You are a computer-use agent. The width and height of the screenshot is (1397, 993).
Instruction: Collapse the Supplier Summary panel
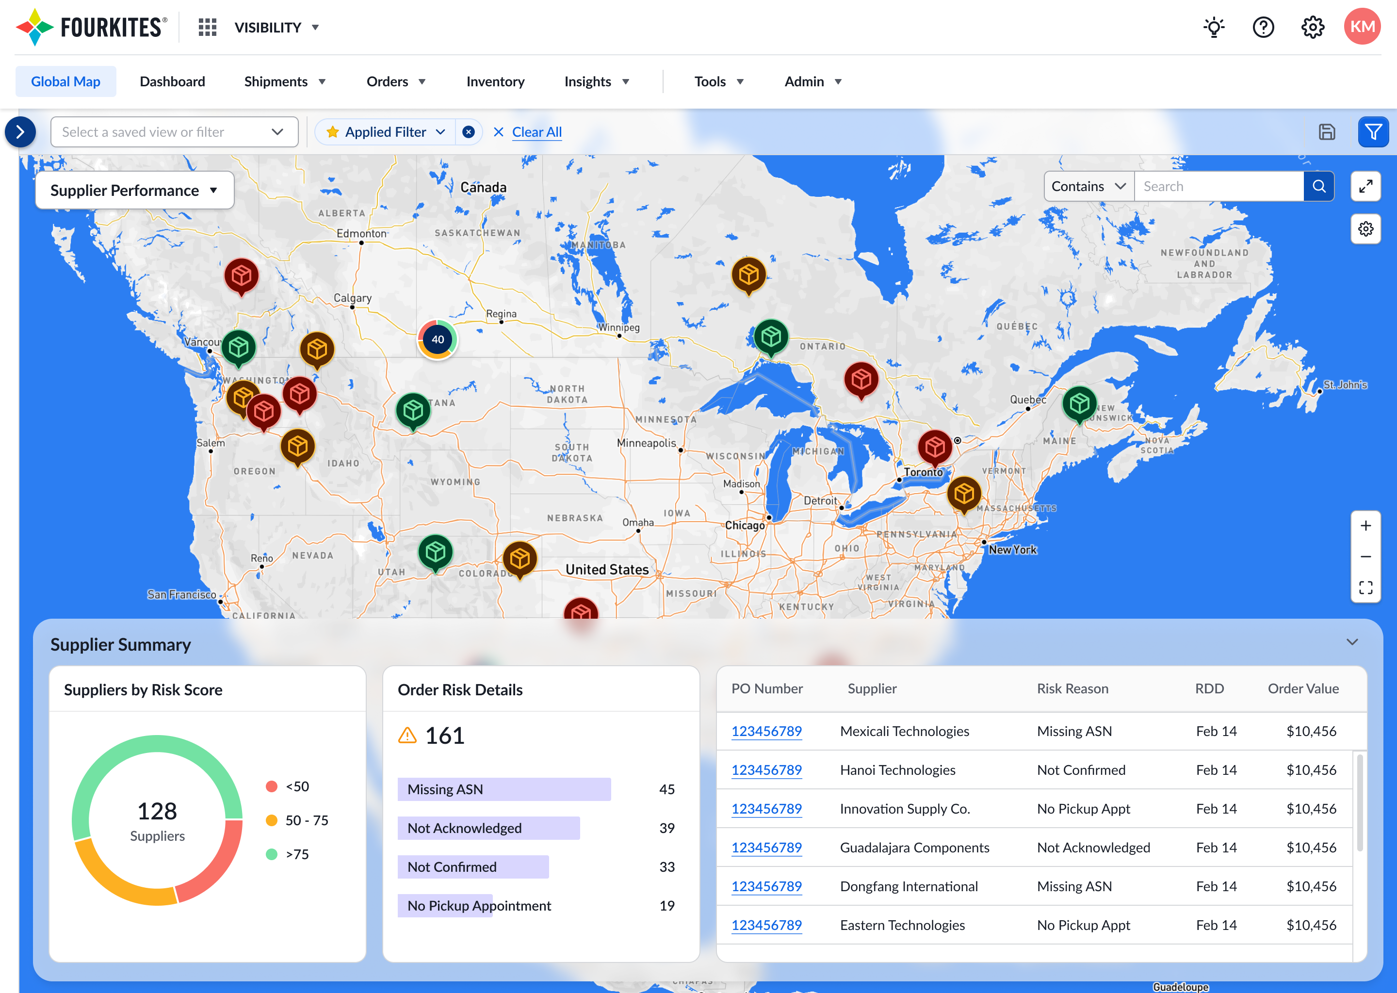pyautogui.click(x=1352, y=642)
